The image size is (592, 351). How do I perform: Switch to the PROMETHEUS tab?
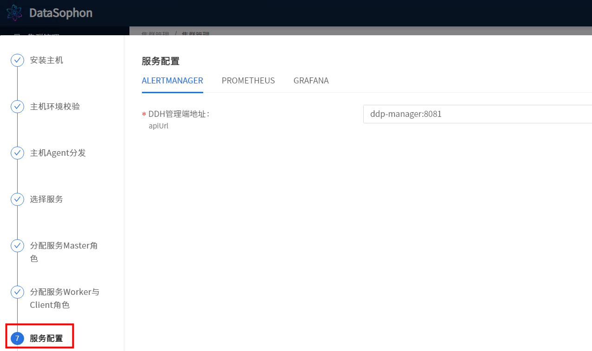pos(248,81)
